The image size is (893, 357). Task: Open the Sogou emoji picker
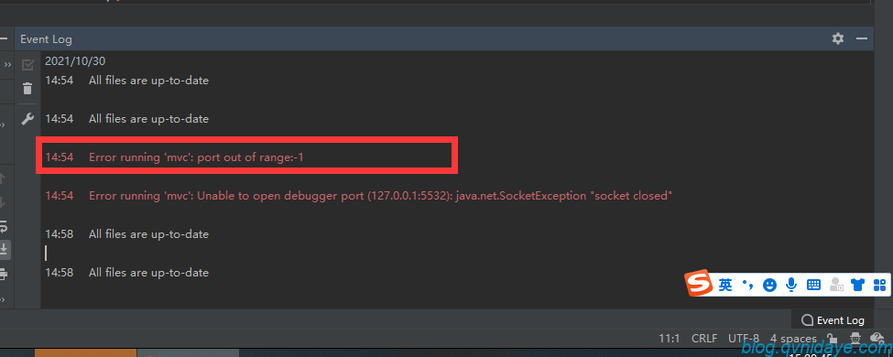click(x=769, y=285)
